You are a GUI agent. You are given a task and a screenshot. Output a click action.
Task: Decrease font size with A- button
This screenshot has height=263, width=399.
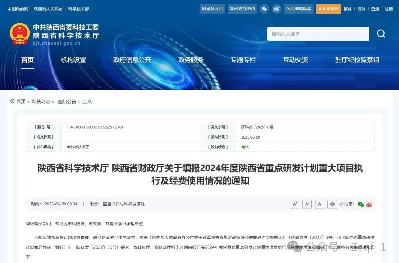coord(307,204)
